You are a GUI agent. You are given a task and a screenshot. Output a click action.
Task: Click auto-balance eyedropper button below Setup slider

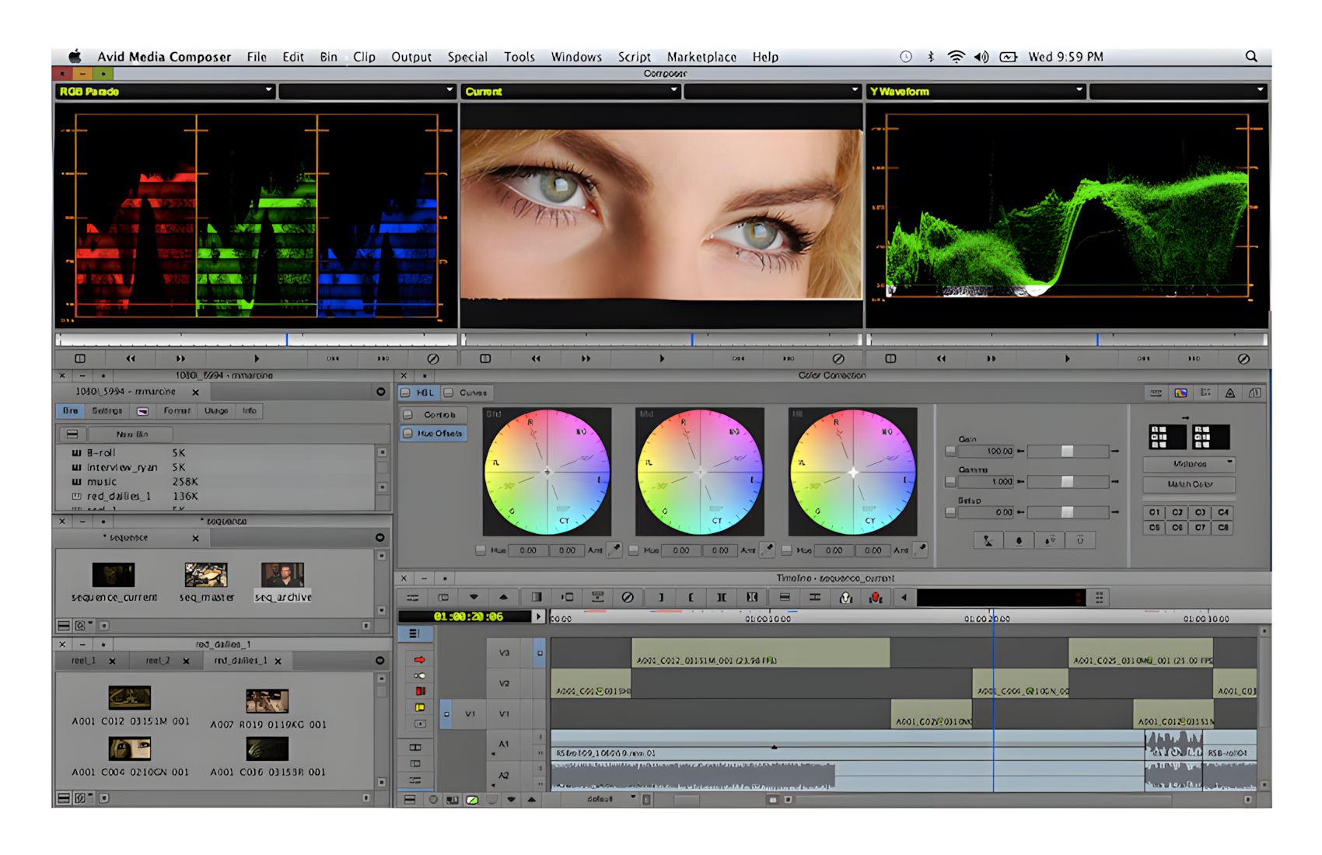point(988,540)
